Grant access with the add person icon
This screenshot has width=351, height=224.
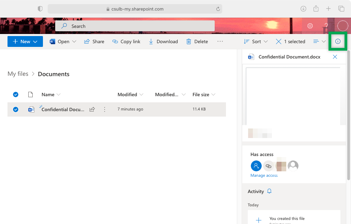(256, 166)
